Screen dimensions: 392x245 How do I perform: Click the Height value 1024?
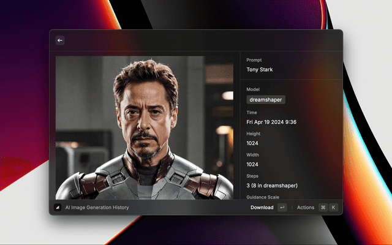click(x=252, y=143)
